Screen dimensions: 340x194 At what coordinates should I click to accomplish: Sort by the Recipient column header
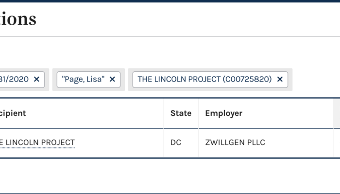[x=13, y=113]
